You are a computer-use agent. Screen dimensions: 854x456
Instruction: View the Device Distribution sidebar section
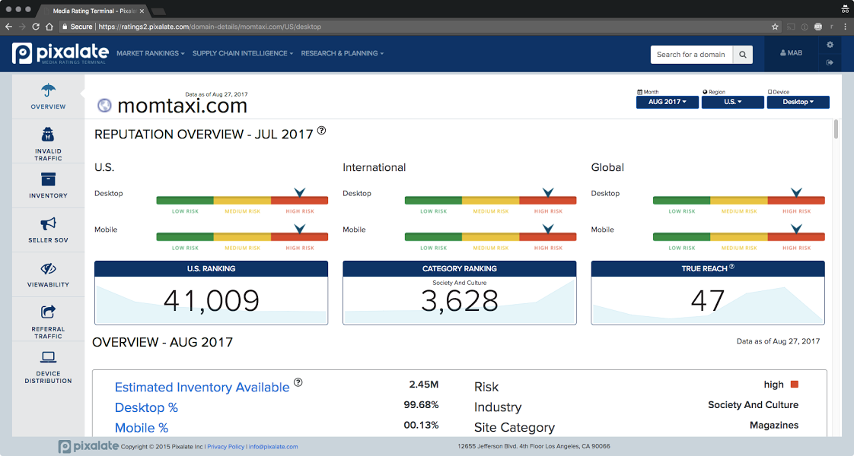pyautogui.click(x=48, y=366)
